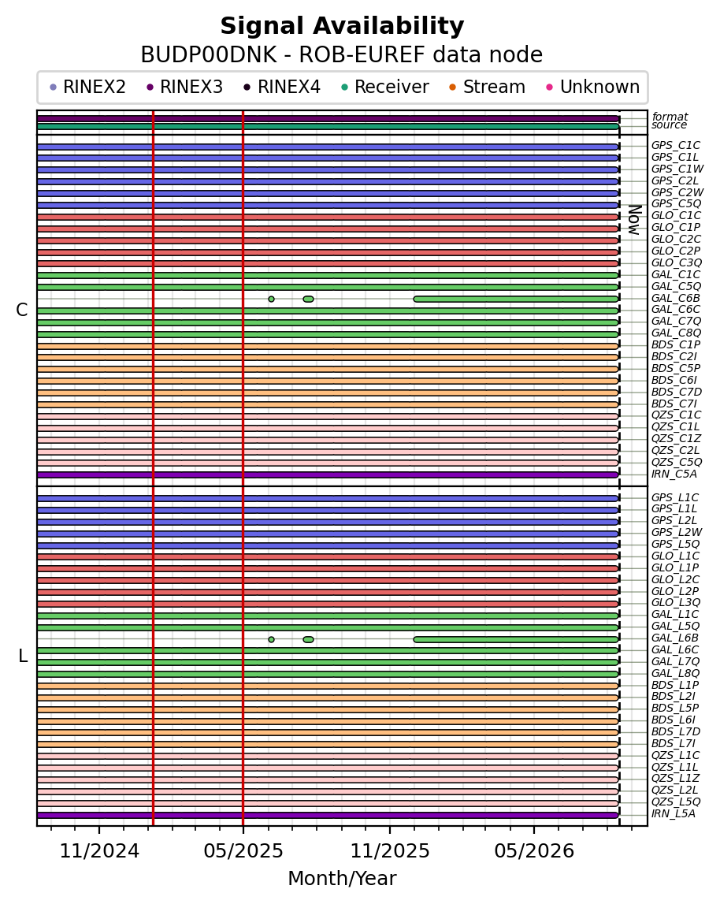Screen dimensions: 720x904
Task: Click the 05/2025 axis tick label
Action: click(243, 851)
